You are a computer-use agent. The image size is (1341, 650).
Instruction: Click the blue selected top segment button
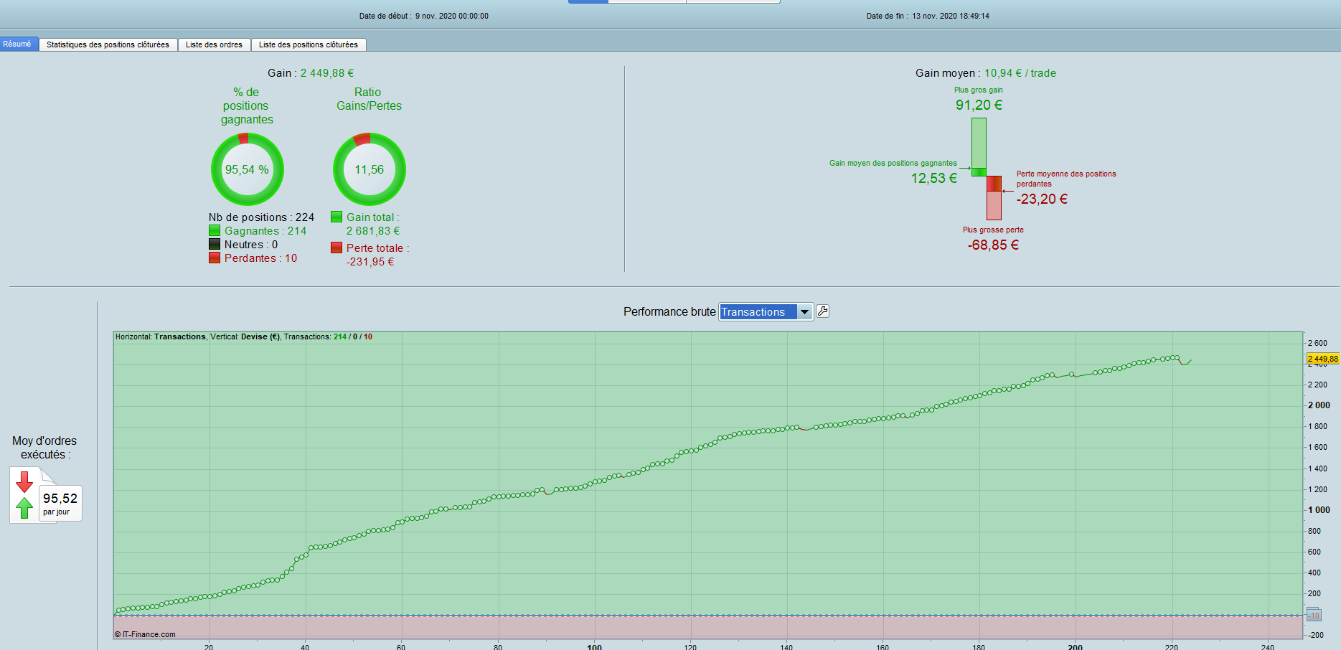[x=588, y=1]
